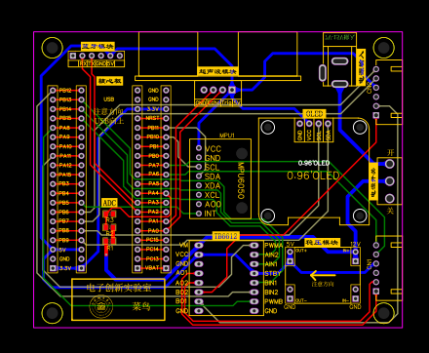The width and height of the screenshot is (429, 353).
Task: Select the ADC label above the resistors
Action: [109, 203]
